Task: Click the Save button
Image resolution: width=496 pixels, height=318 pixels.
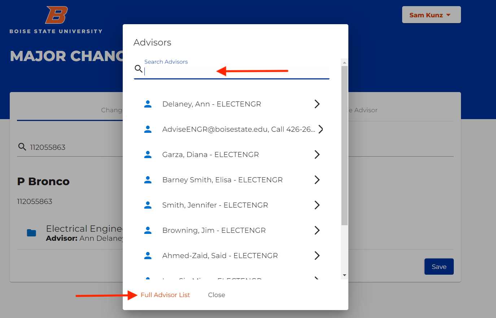Action: [x=439, y=267]
